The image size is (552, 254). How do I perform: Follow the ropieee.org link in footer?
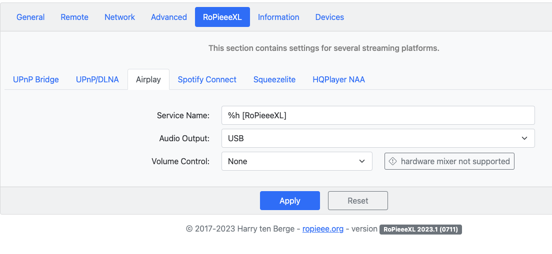click(323, 229)
